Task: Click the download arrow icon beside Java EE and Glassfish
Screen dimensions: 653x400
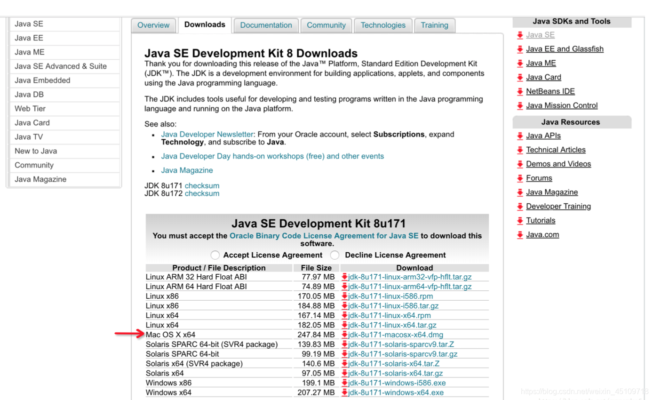Action: 520,49
